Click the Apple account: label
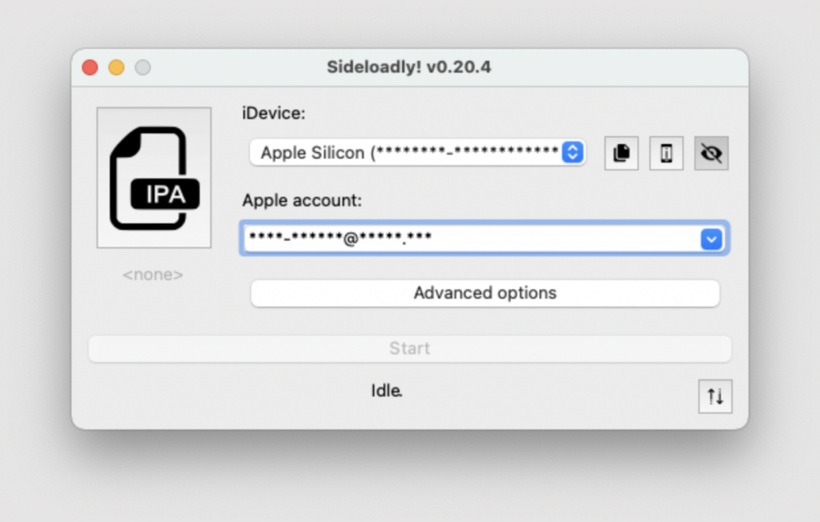 (302, 200)
